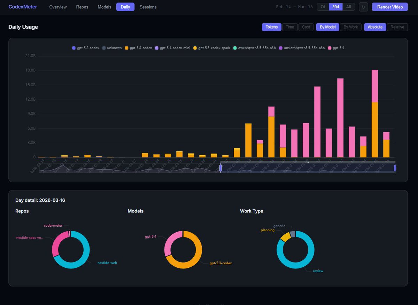Screen dimensions: 418x305
Task: Toggle the unknown legend entry
Action: click(x=112, y=48)
